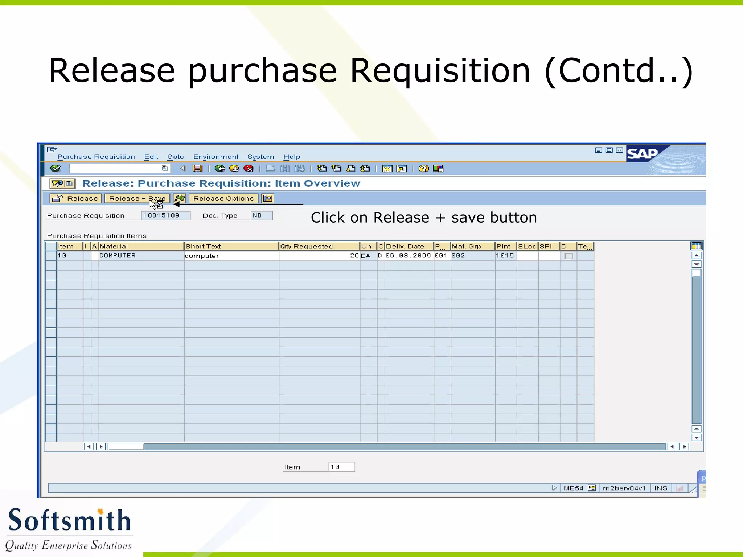Open the System menu
The height and width of the screenshot is (557, 743).
pos(261,157)
